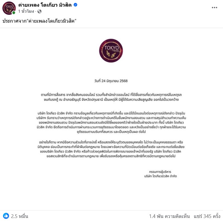223x221 pixels.
Task: Show the แชร์ 345 ครั้ง shares list
Action: pos(207,216)
